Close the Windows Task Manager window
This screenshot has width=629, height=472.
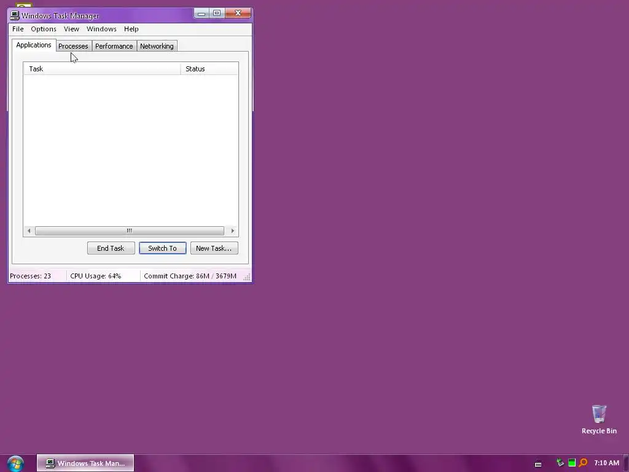[238, 14]
